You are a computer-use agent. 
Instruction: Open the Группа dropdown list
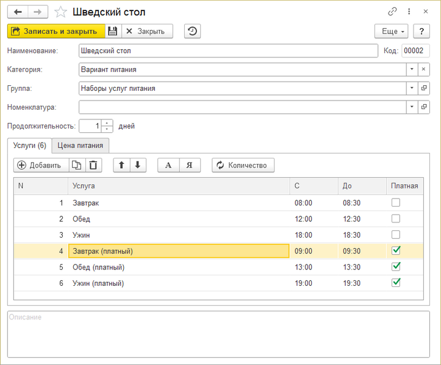tap(412, 88)
